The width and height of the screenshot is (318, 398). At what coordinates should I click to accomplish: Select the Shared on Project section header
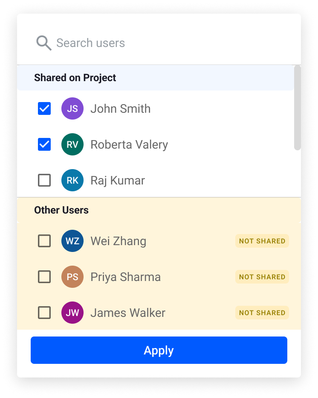(75, 78)
